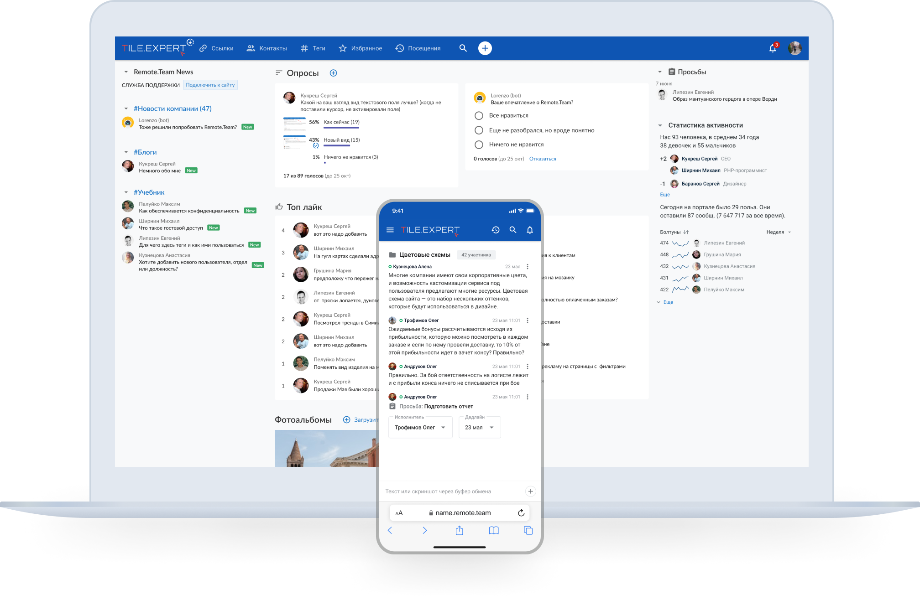Viewport: 920px width, 600px height.
Task: Open the Ссылки menu item
Action: 223,48
